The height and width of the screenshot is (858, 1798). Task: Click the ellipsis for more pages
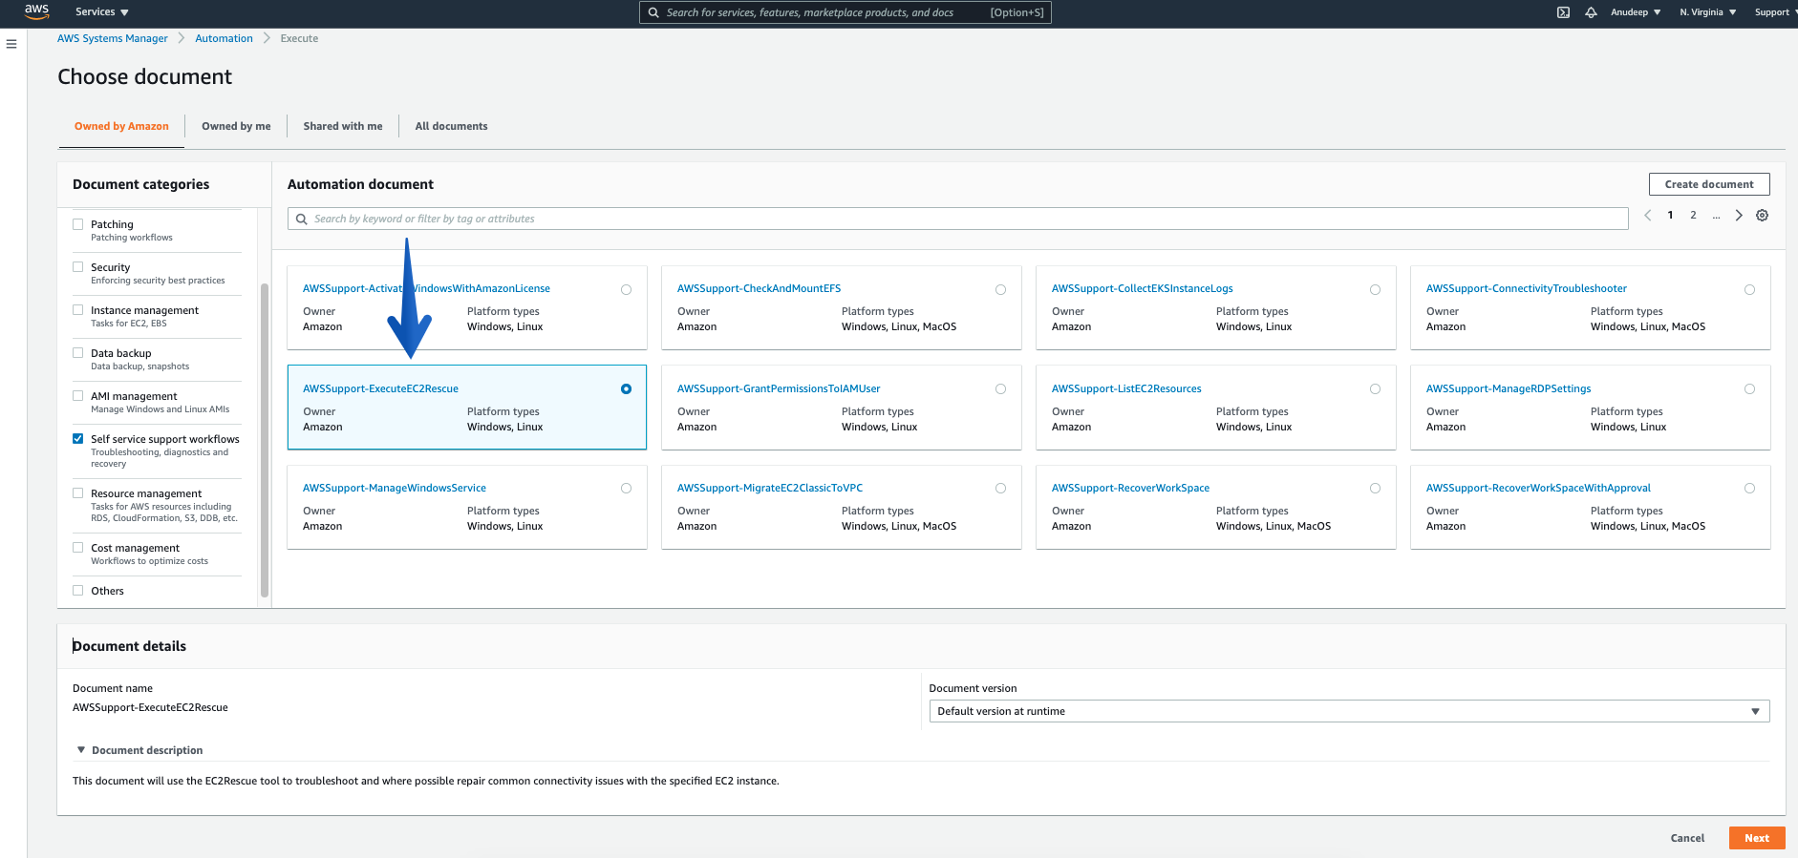click(x=1716, y=216)
